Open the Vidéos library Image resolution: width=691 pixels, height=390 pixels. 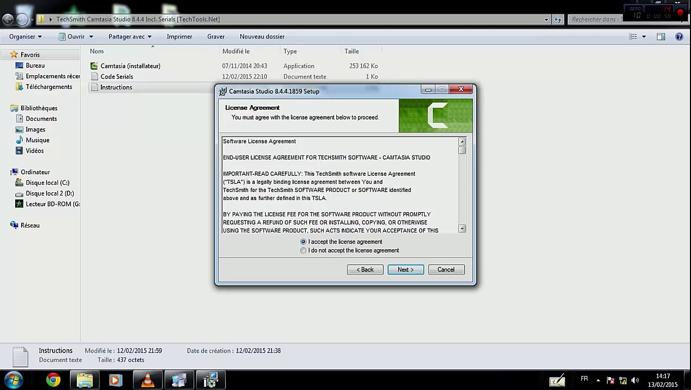[35, 151]
